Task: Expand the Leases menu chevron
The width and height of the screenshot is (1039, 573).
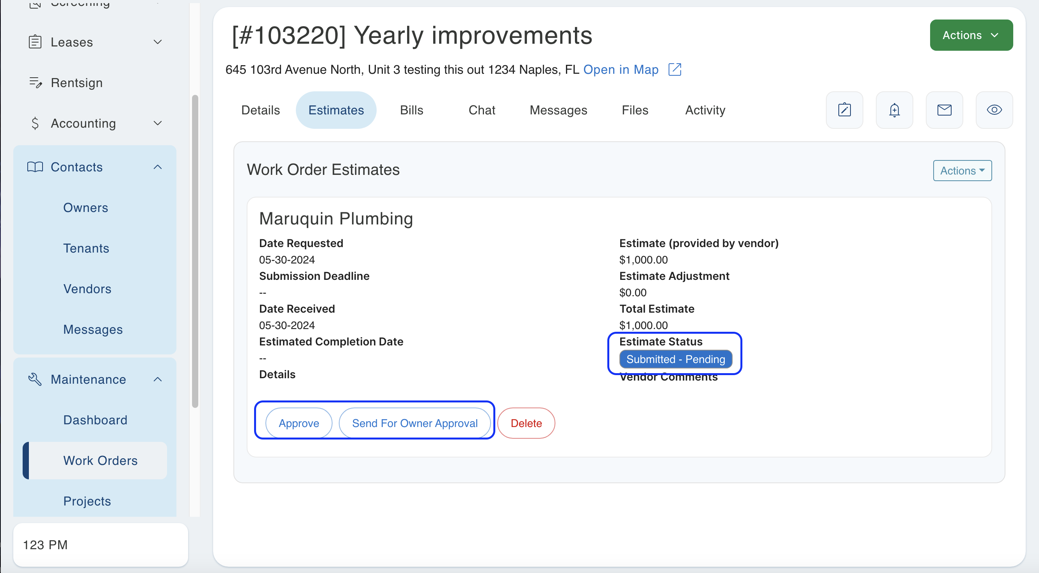Action: [158, 42]
